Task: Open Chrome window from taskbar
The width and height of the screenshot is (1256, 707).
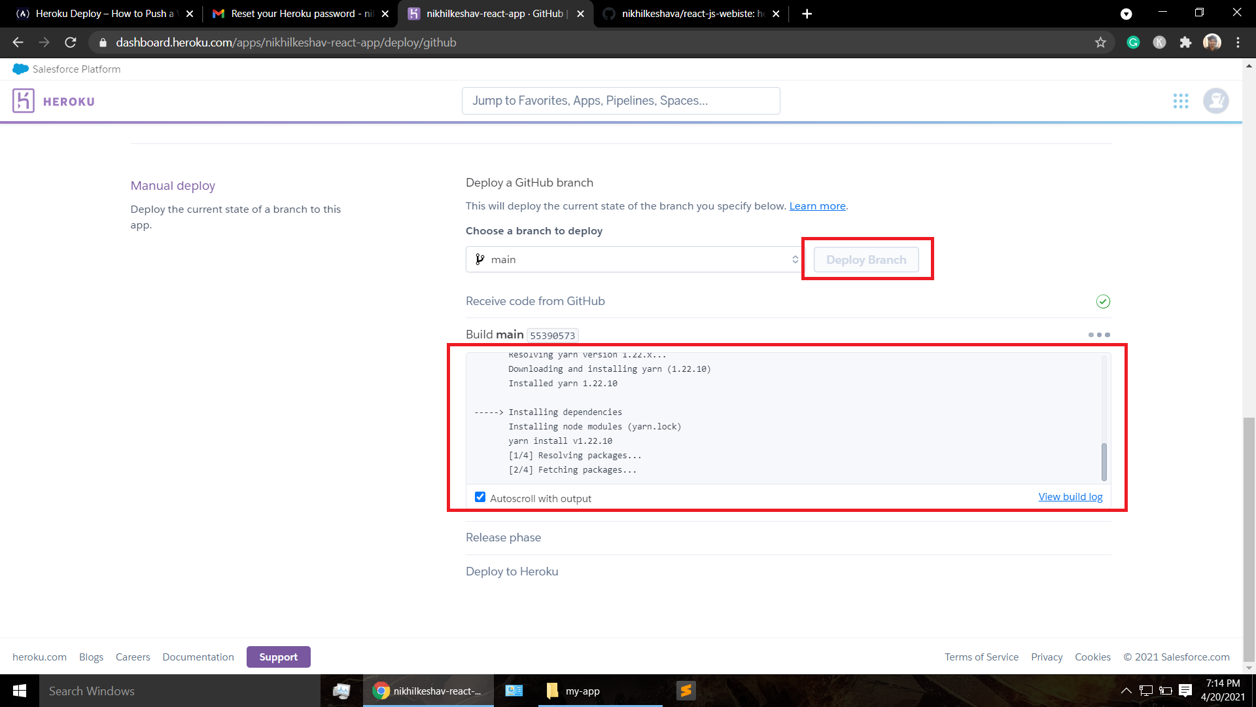Action: click(x=428, y=691)
